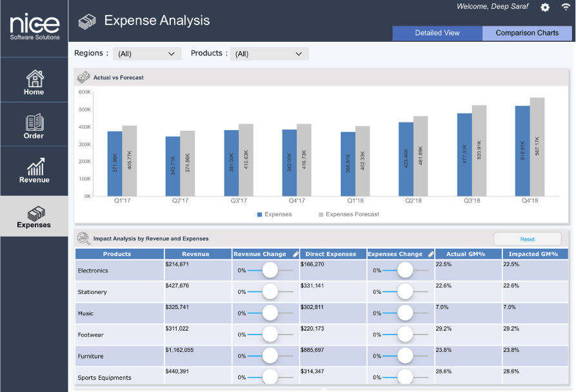Screen dimensions: 576x392
Task: Expand the Products filter dropdown
Action: [x=269, y=54]
